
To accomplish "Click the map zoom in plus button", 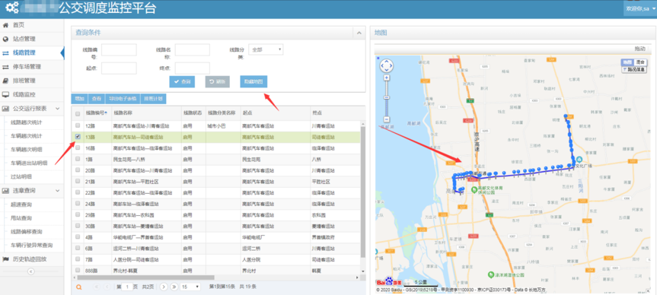I will coord(386,78).
